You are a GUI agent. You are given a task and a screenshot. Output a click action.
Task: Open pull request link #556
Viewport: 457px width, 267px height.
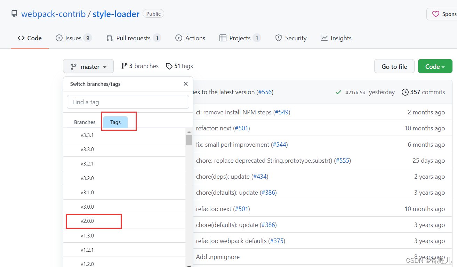pos(265,92)
